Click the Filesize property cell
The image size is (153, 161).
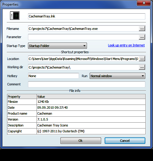coord(22,102)
